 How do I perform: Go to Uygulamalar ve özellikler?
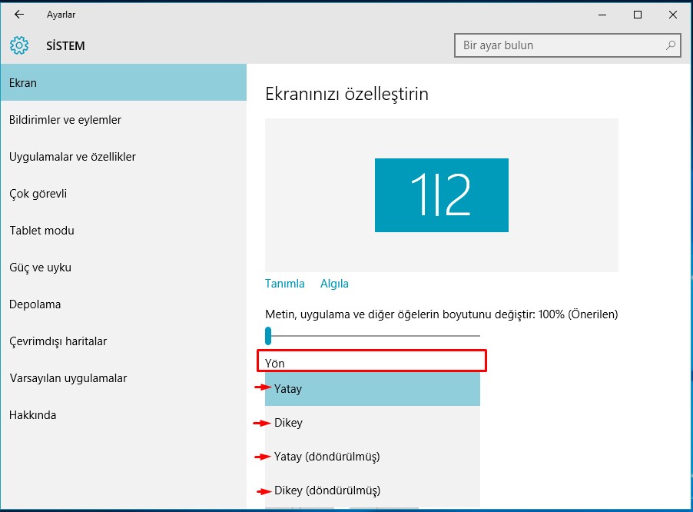[x=72, y=157]
